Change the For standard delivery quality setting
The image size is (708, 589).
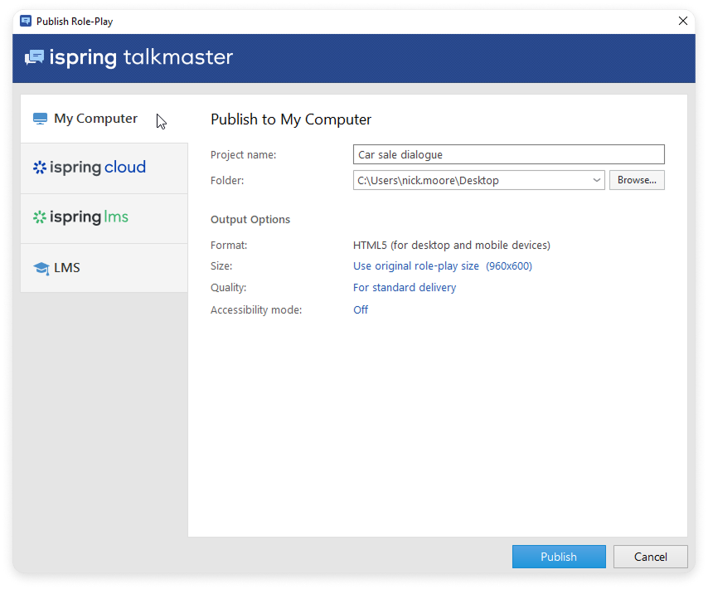(405, 288)
